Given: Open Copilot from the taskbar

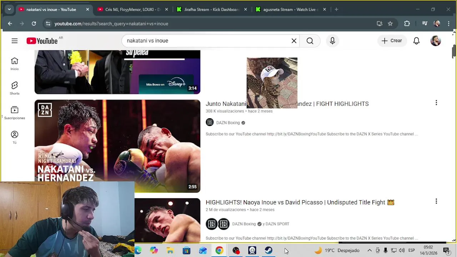Looking at the screenshot, I should coord(154,250).
